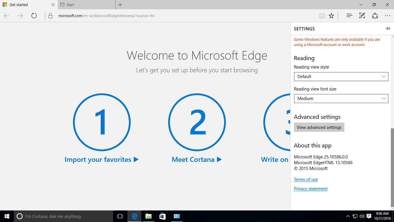Screen dimensions: 394x222
Task: Open the Hub icon
Action: pyautogui.click(x=349, y=16)
